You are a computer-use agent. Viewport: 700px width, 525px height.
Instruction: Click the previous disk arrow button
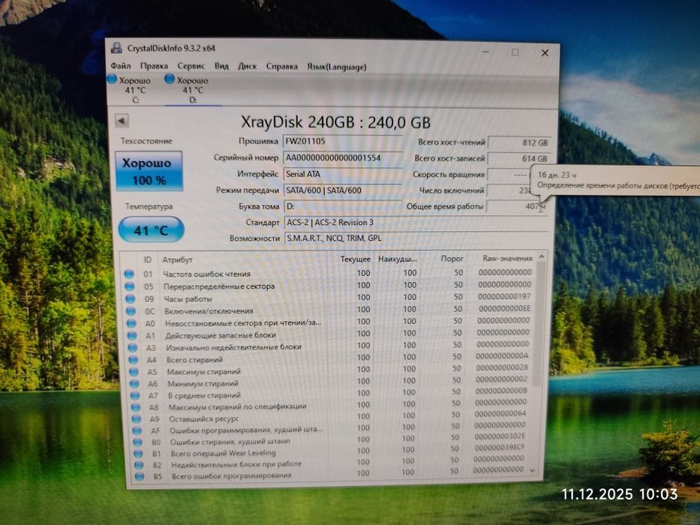(x=122, y=121)
